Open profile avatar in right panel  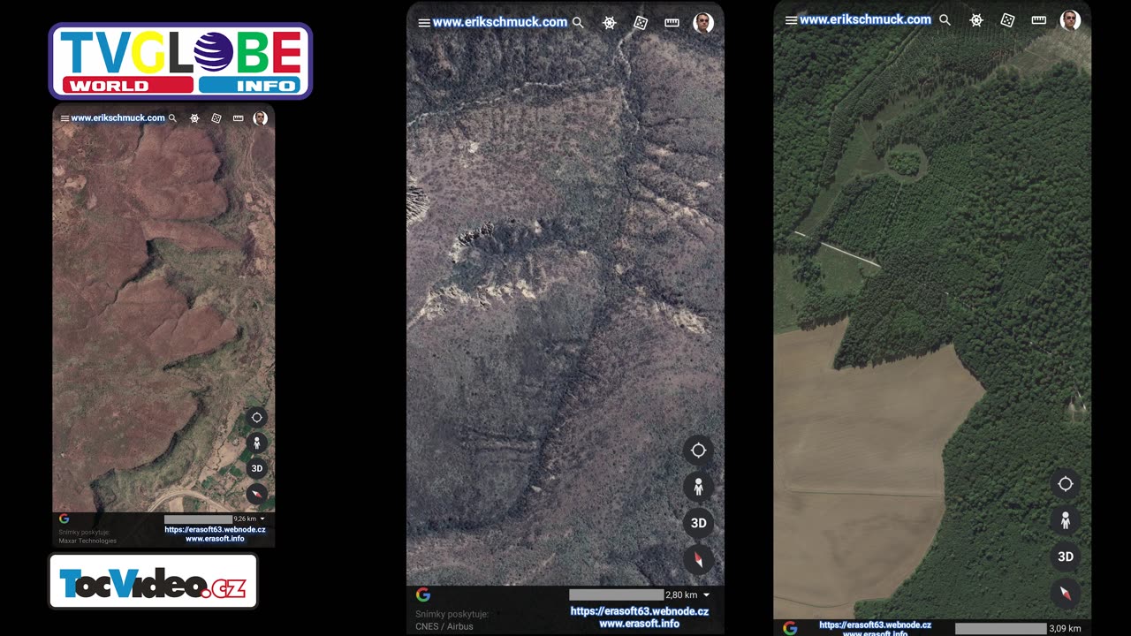[1070, 19]
